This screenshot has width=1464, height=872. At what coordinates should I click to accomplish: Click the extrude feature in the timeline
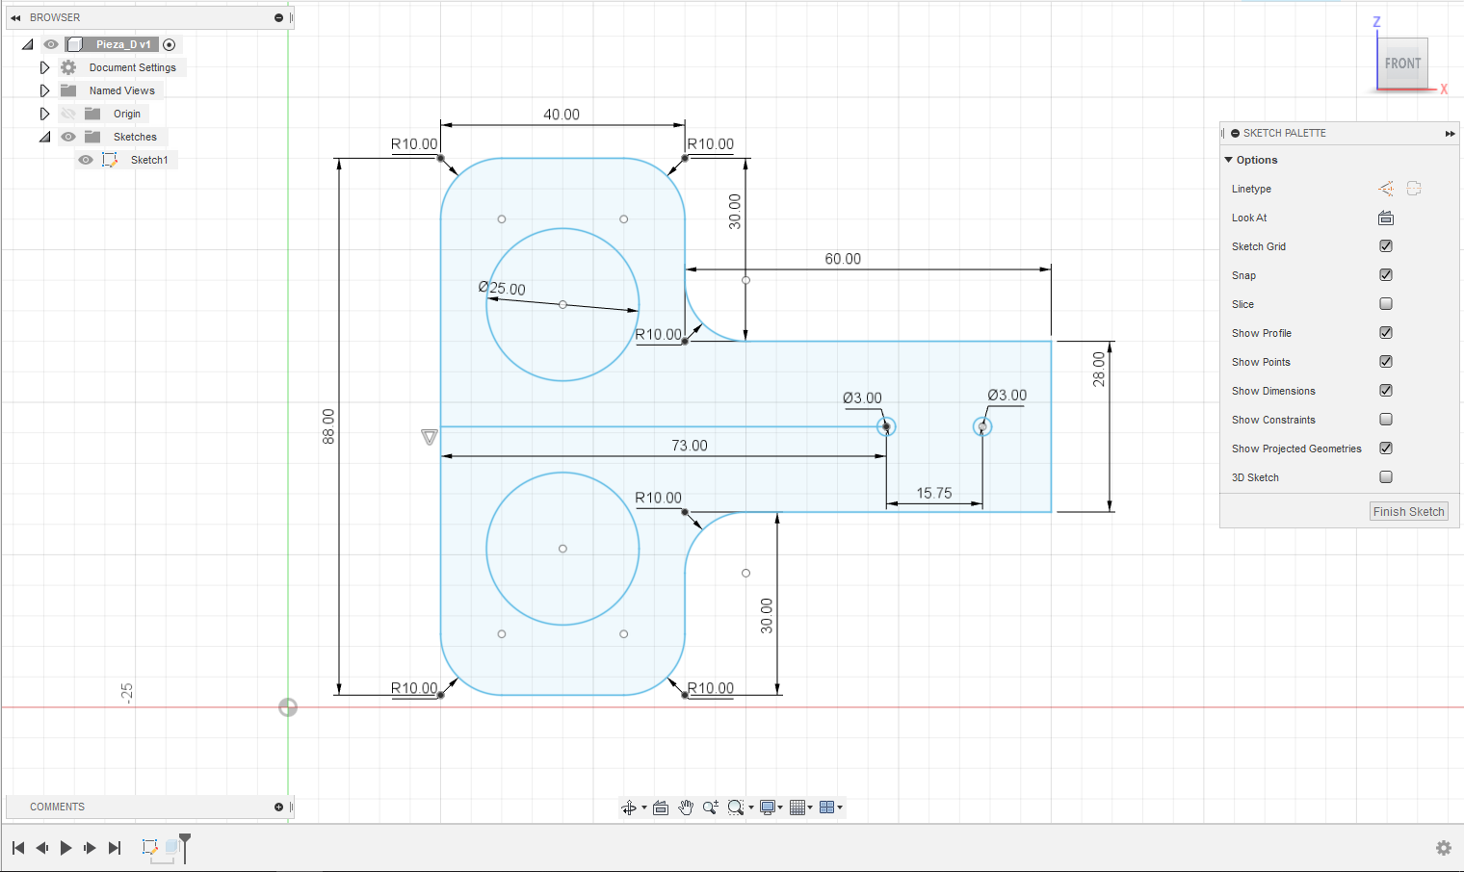coord(172,847)
